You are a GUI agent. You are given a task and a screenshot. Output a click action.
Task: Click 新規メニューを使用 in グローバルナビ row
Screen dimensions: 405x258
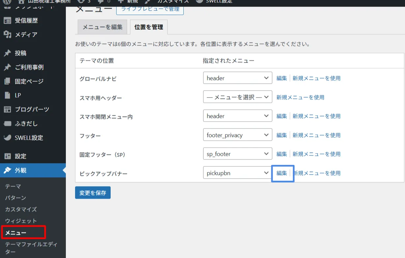tap(316, 78)
